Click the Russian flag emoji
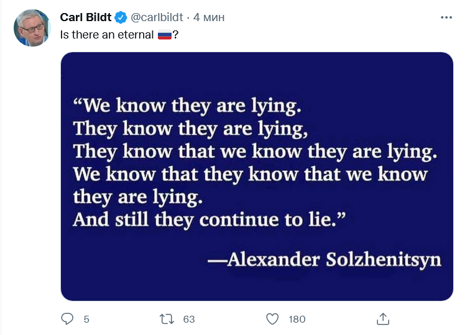The image size is (465, 335). [164, 35]
